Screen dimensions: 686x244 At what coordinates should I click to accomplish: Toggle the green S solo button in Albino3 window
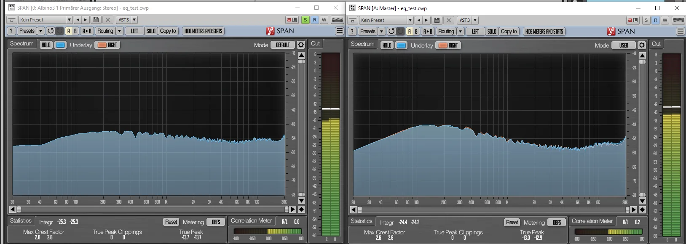coord(305,20)
